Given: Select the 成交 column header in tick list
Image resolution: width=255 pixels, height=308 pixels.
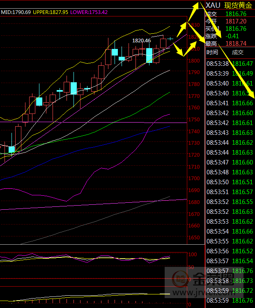Looking at the screenshot, I should click(237, 52).
